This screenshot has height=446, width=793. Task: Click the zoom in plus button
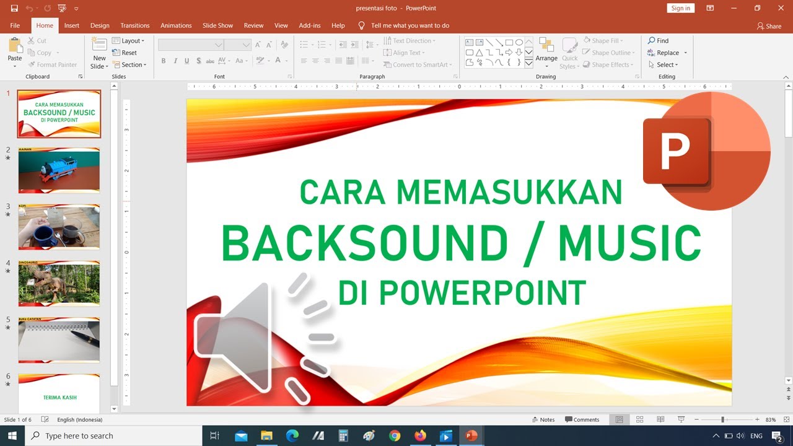(757, 419)
